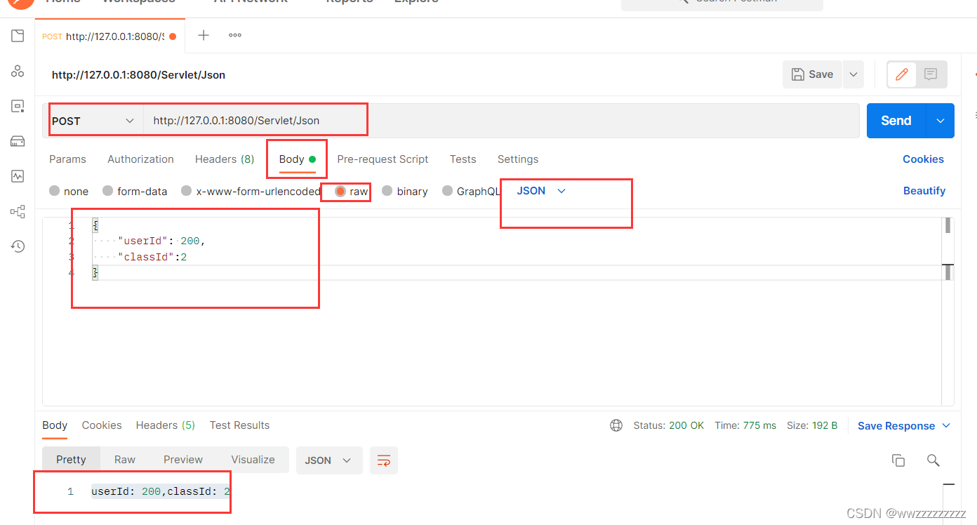The height and width of the screenshot is (525, 977).
Task: Select x-www-form-urlencoded radio button
Action: tap(186, 191)
